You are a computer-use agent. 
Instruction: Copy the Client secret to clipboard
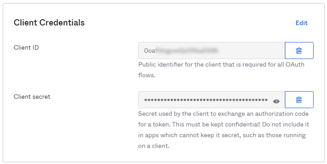pos(299,100)
